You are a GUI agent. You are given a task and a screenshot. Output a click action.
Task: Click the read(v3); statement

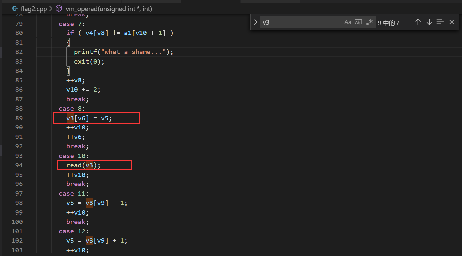pyautogui.click(x=83, y=165)
